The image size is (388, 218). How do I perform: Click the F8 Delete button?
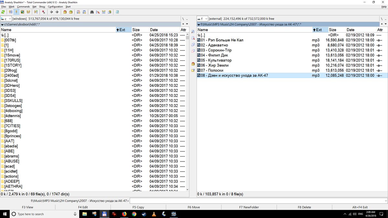click(304, 207)
